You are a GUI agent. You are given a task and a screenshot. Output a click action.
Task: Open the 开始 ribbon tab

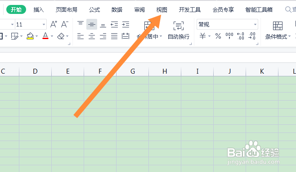click(16, 9)
